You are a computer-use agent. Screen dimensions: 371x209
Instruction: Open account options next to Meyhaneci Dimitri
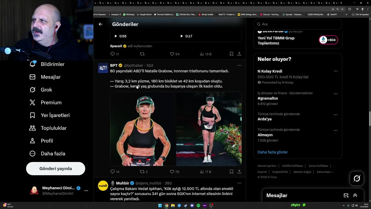click(x=86, y=191)
